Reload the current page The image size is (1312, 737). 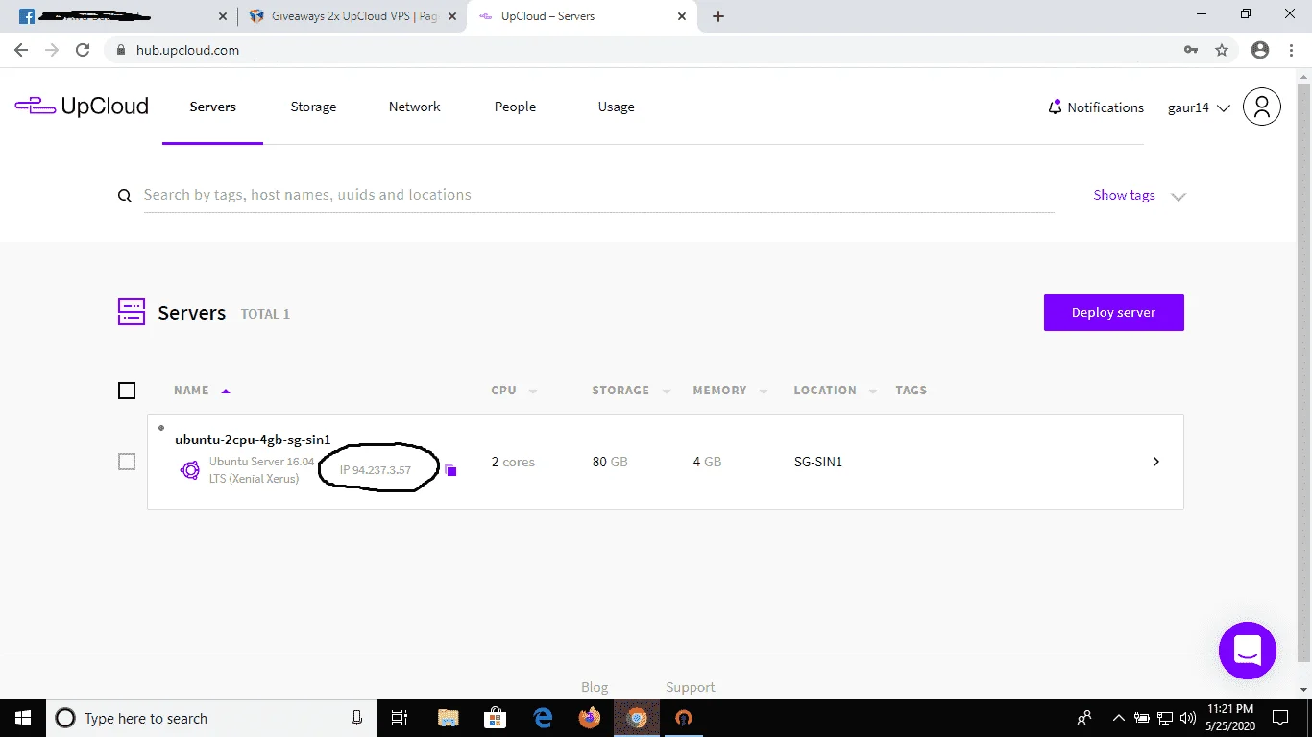click(83, 50)
